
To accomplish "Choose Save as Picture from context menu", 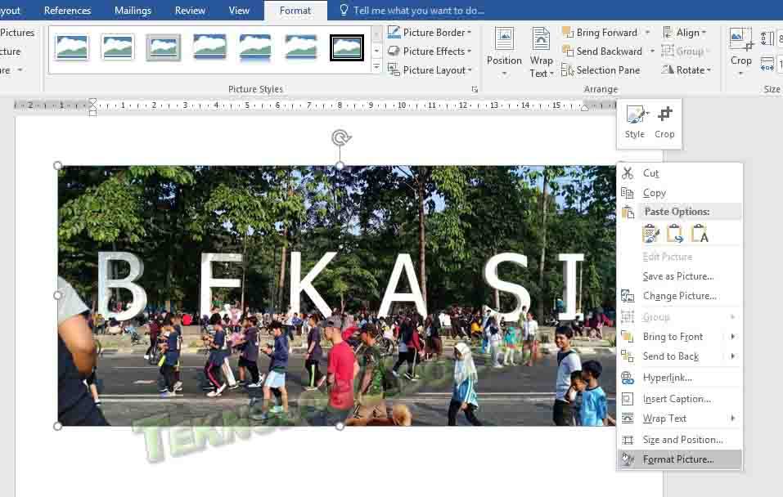I will point(680,276).
